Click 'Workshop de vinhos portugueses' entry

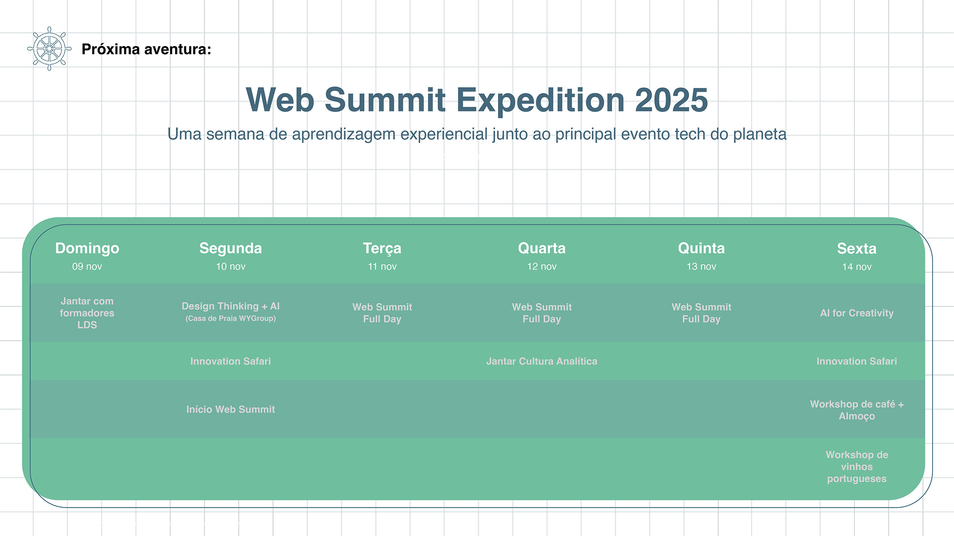click(x=857, y=467)
